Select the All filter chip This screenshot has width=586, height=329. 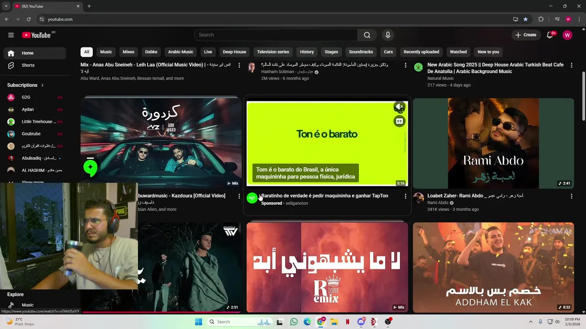click(x=87, y=52)
